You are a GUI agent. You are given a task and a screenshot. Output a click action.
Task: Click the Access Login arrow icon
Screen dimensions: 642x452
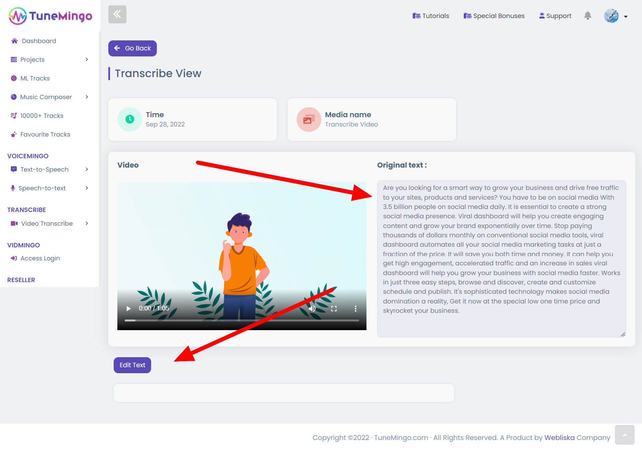(x=14, y=258)
